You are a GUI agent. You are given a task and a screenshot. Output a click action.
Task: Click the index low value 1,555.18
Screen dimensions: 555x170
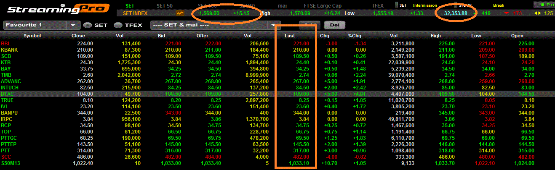click(x=383, y=13)
